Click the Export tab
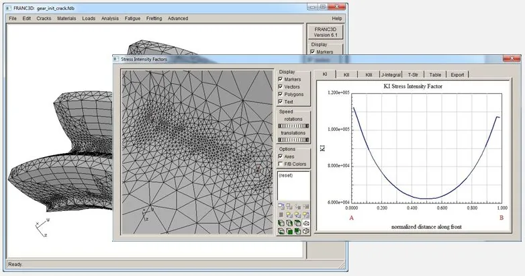The height and width of the screenshot is (276, 525). coord(457,75)
